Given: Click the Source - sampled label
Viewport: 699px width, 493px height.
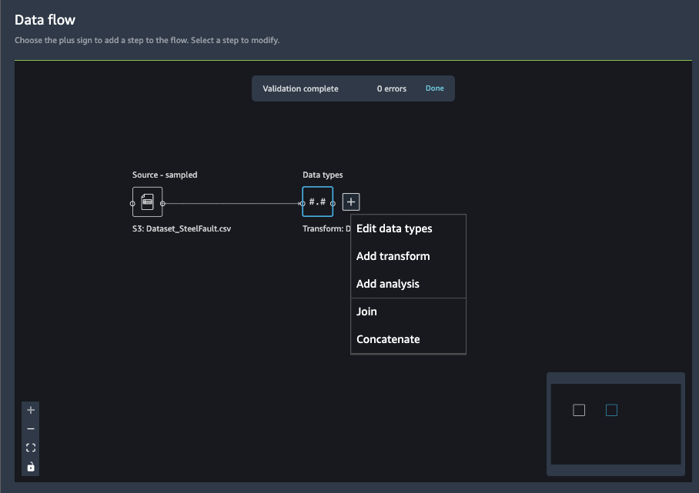Looking at the screenshot, I should [x=165, y=175].
